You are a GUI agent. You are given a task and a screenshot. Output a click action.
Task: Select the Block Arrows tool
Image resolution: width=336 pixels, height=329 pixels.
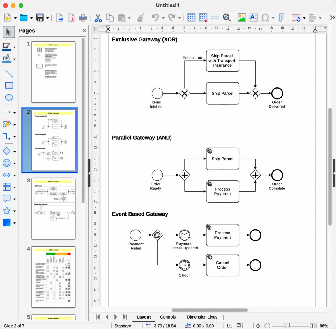point(7,175)
